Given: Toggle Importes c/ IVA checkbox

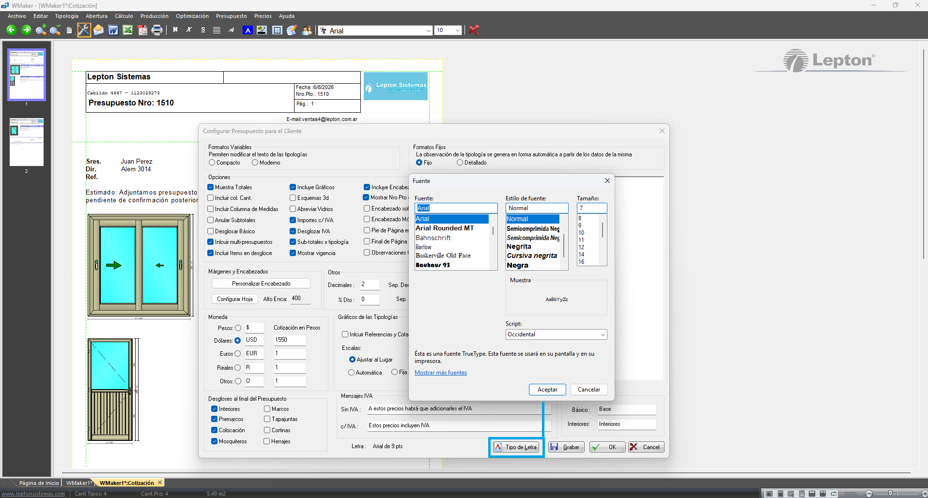Looking at the screenshot, I should (x=293, y=220).
